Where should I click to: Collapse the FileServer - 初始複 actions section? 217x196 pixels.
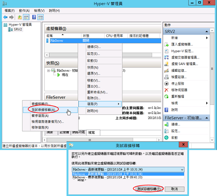(x=207, y=118)
